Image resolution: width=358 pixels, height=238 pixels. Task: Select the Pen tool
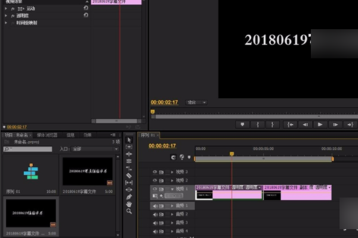pyautogui.click(x=129, y=197)
